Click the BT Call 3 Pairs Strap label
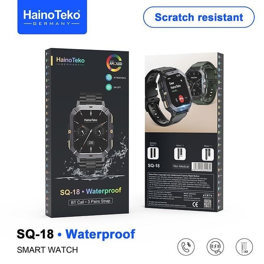This screenshot has width=264, height=264. coord(90,202)
